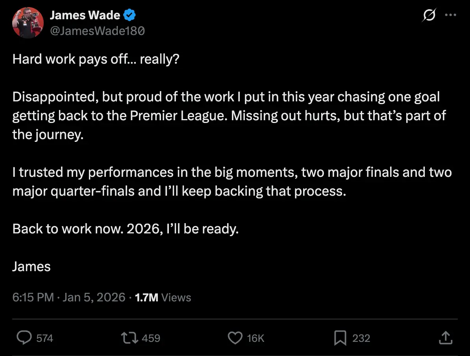This screenshot has width=470, height=356.
Task: Open the more options ellipsis menu
Action: click(x=450, y=15)
